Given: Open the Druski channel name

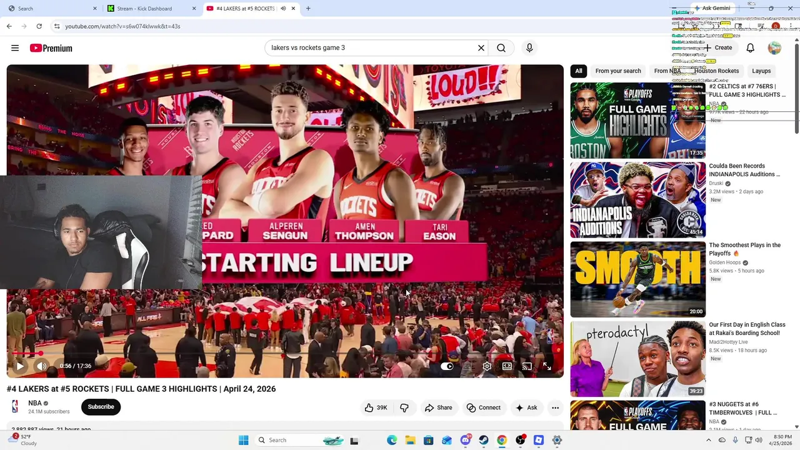Looking at the screenshot, I should [x=716, y=183].
